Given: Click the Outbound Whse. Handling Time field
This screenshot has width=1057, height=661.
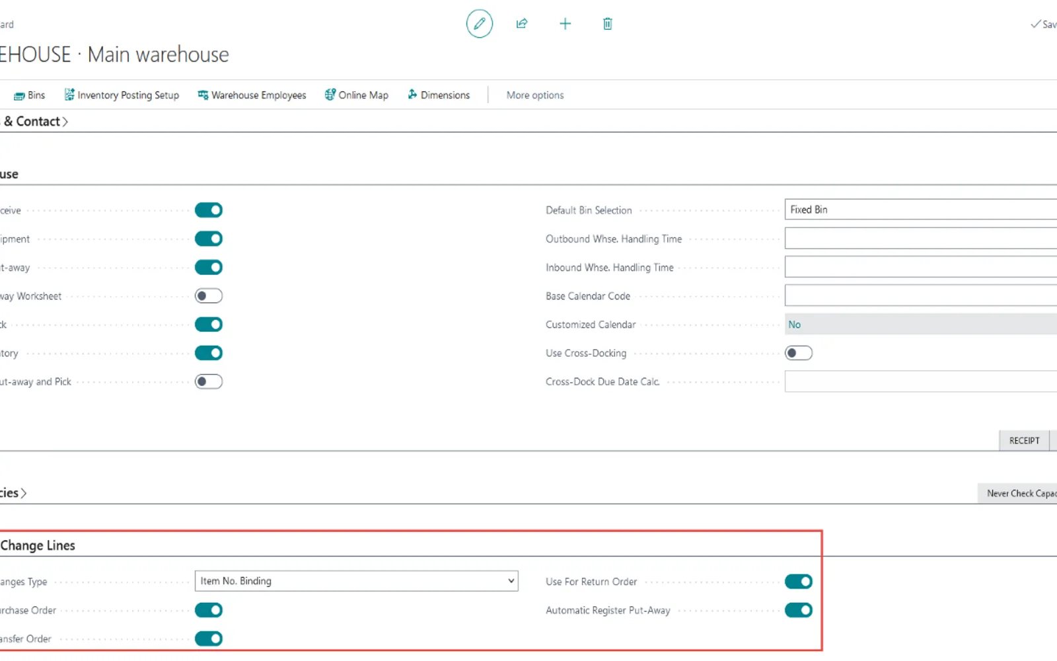Looking at the screenshot, I should (x=921, y=239).
